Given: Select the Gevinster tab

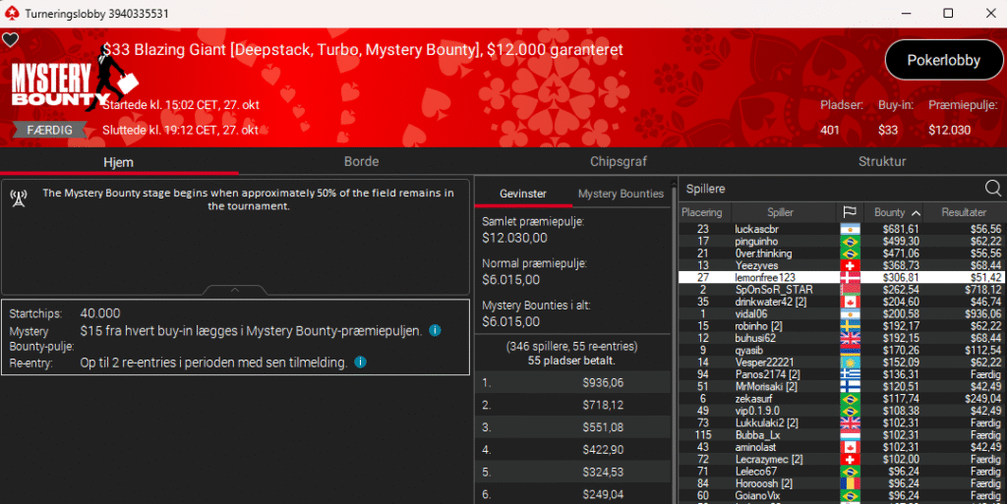Looking at the screenshot, I should pyautogui.click(x=522, y=194).
